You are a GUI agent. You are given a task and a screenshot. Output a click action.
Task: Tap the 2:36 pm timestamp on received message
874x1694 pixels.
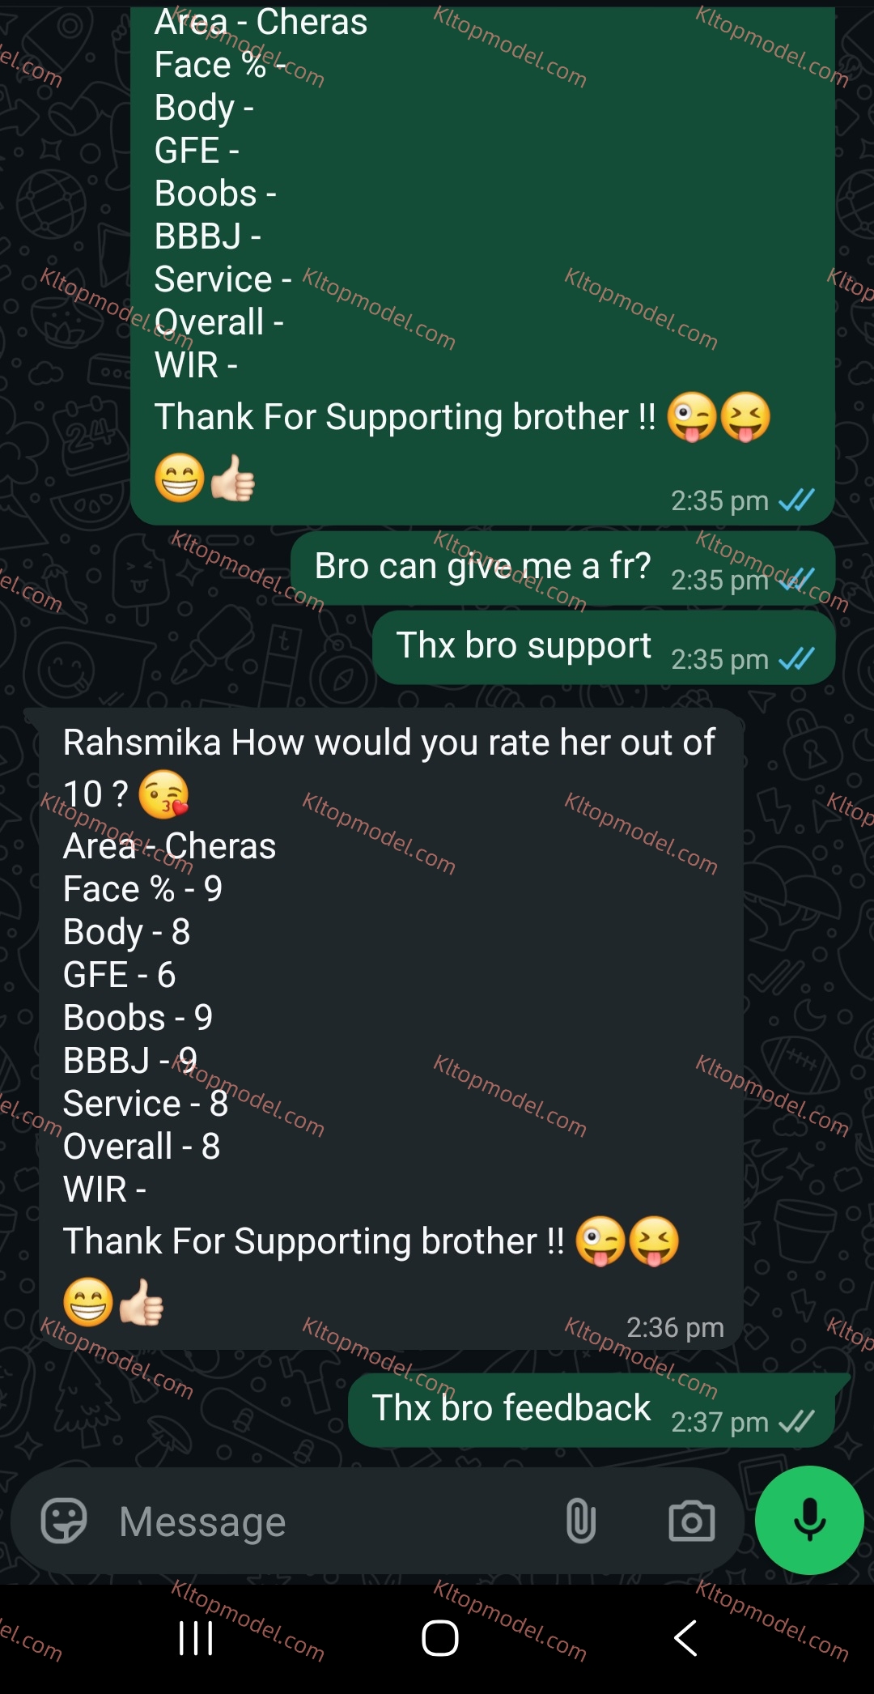click(x=675, y=1327)
